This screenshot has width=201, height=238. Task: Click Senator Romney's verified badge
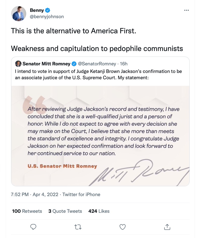[x=75, y=63]
